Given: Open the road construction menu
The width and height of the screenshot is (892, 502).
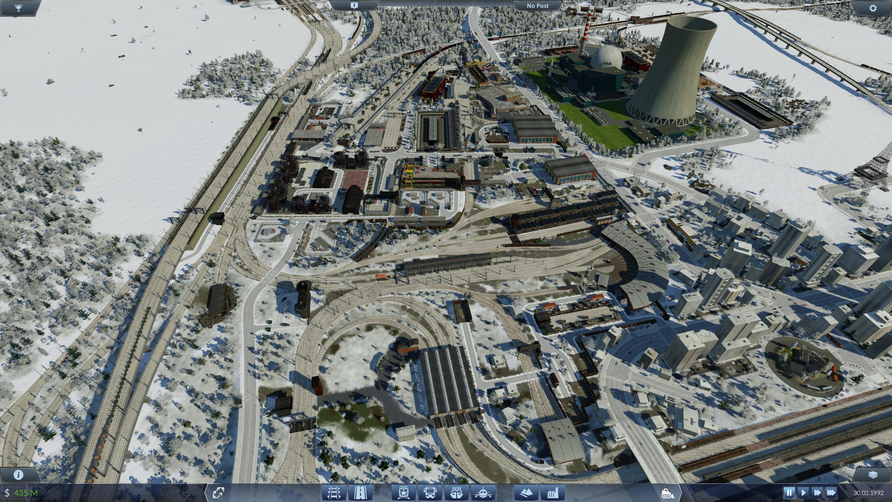Looking at the screenshot, I should tap(360, 492).
